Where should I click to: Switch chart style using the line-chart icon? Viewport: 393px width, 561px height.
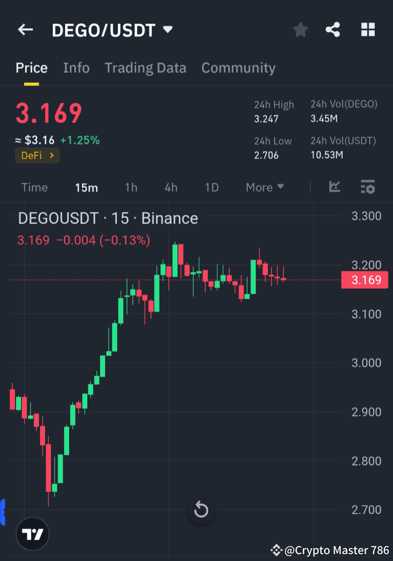click(335, 187)
